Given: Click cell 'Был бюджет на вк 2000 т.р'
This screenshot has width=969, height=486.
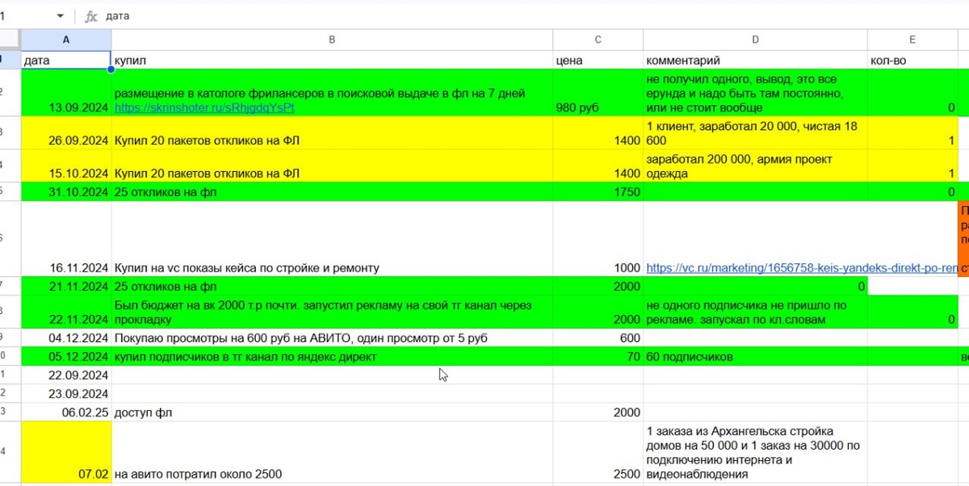Looking at the screenshot, I should (x=332, y=312).
